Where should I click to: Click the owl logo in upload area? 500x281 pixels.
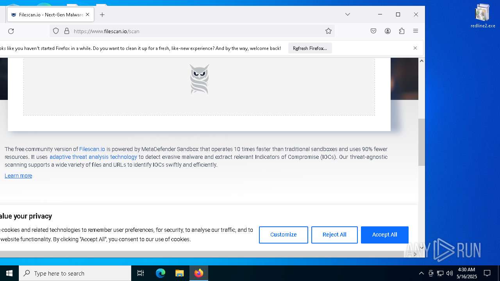point(199,79)
